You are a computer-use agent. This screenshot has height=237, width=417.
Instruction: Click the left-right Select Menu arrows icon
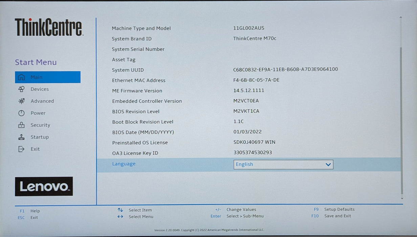pos(120,216)
